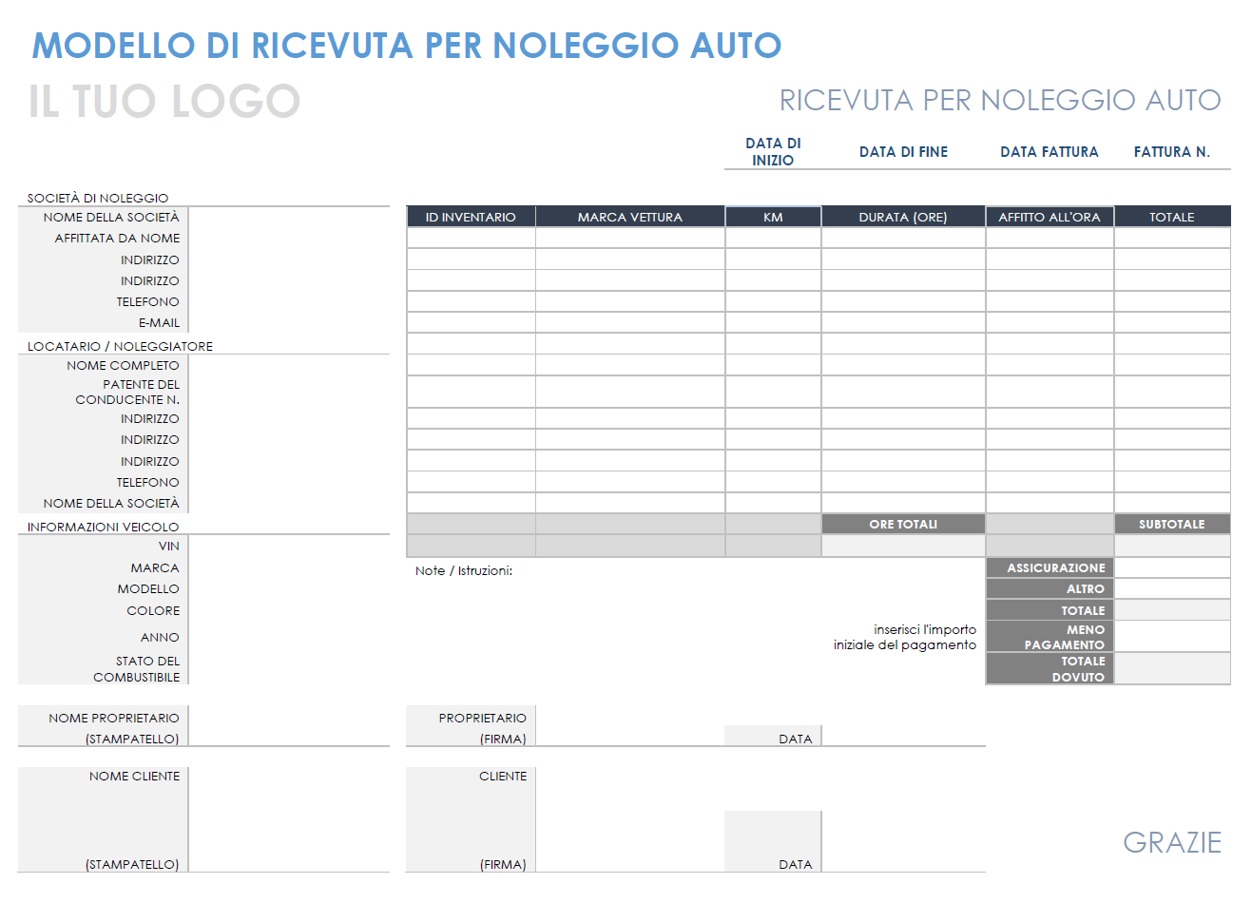Click the VIN label
The height and width of the screenshot is (903, 1252).
click(169, 546)
